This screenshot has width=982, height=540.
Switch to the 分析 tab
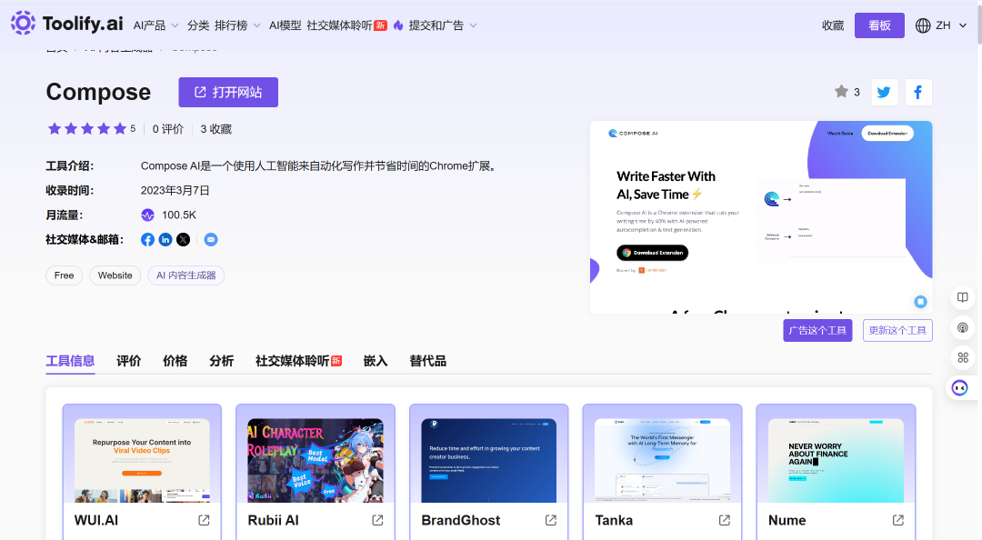click(221, 361)
